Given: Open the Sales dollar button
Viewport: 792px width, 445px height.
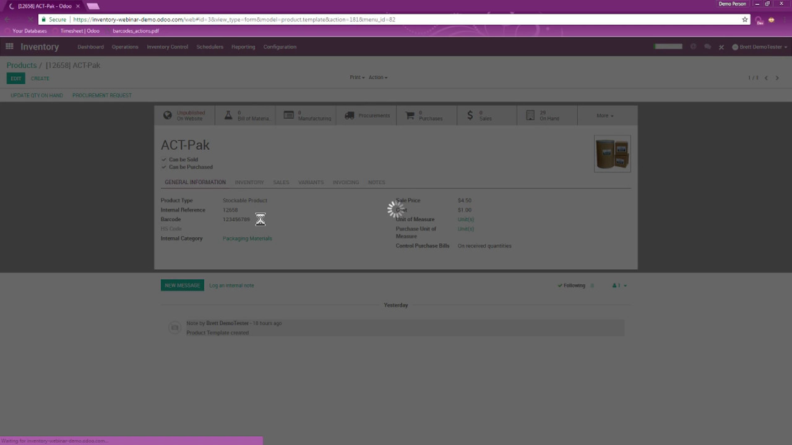Looking at the screenshot, I should click(x=487, y=116).
